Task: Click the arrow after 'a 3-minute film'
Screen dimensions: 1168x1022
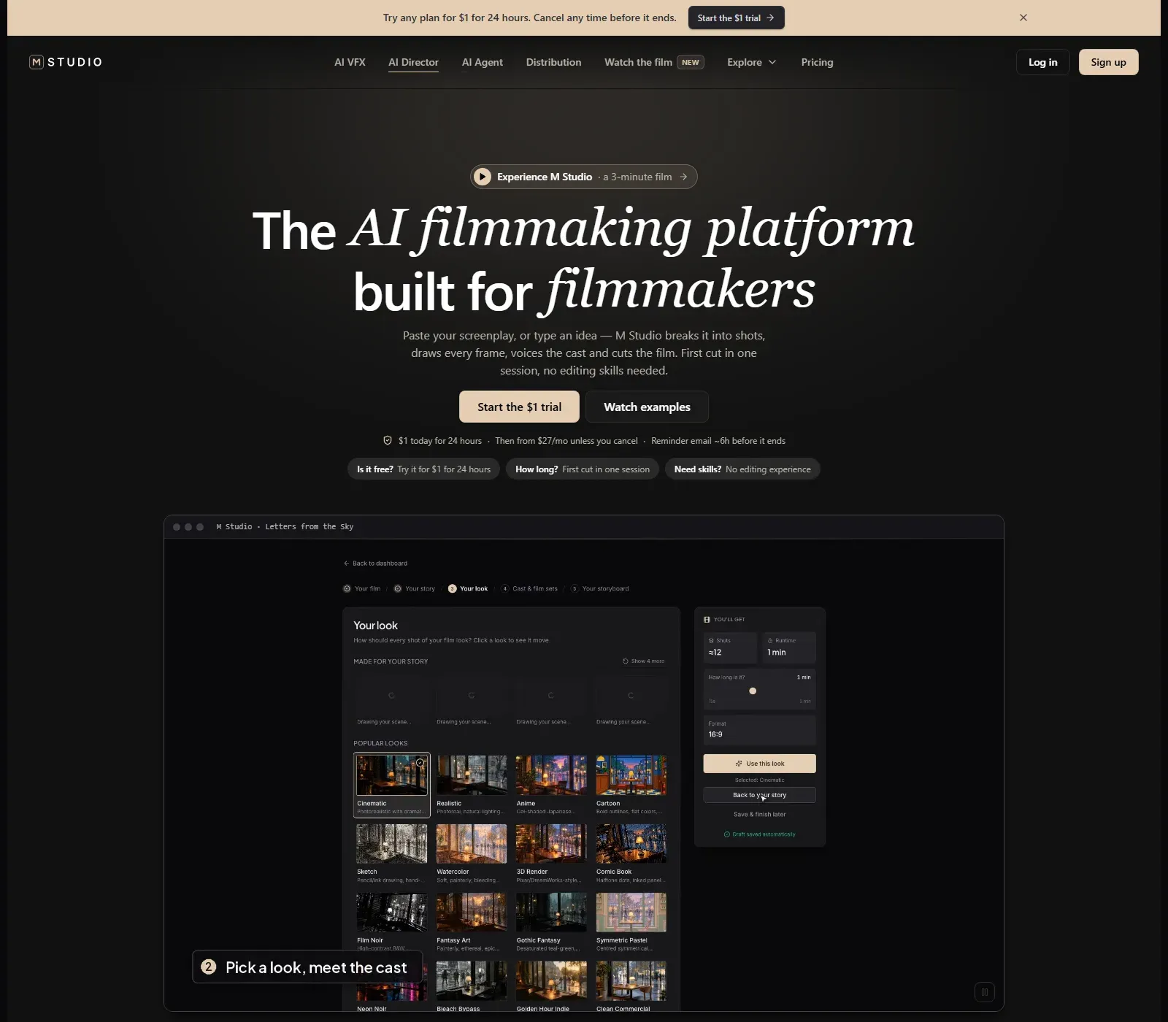Action: tap(683, 177)
